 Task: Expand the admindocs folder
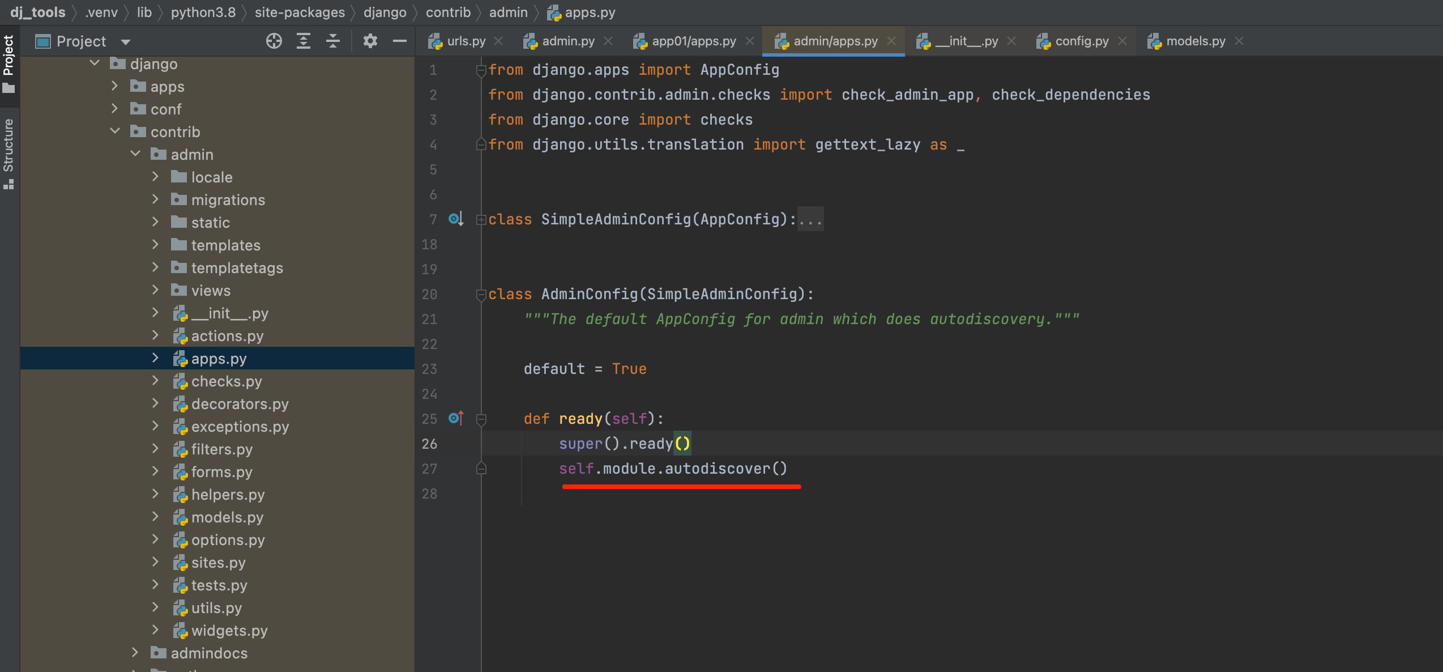click(135, 652)
